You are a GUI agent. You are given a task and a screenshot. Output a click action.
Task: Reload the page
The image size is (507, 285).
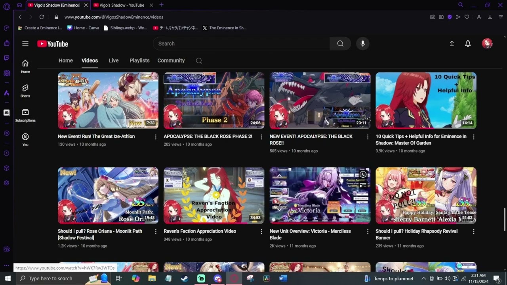click(42, 17)
